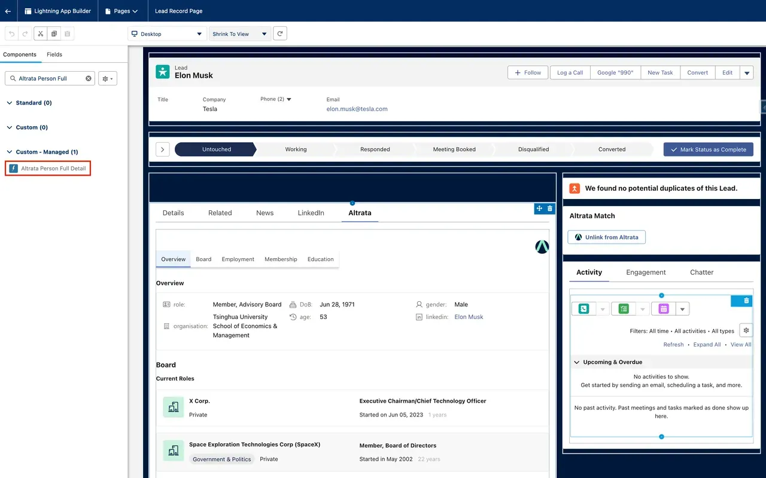Select the Altrata Board sub-tab
Viewport: 766px width, 478px height.
click(x=203, y=259)
